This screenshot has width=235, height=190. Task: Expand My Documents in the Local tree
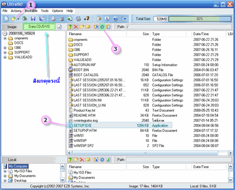(5, 176)
